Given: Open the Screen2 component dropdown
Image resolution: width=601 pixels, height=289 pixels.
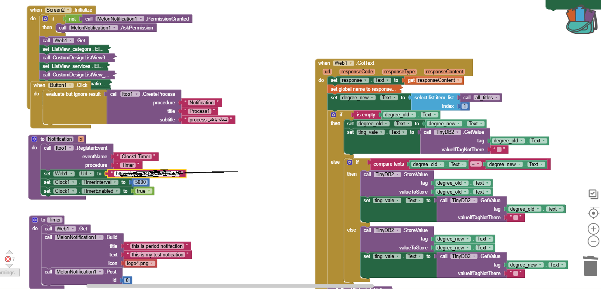Looking at the screenshot, I should [x=69, y=10].
